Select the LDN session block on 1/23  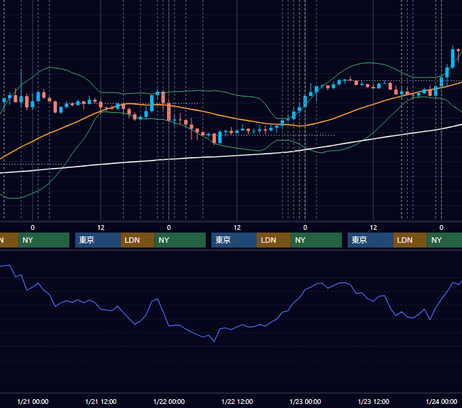(410, 240)
